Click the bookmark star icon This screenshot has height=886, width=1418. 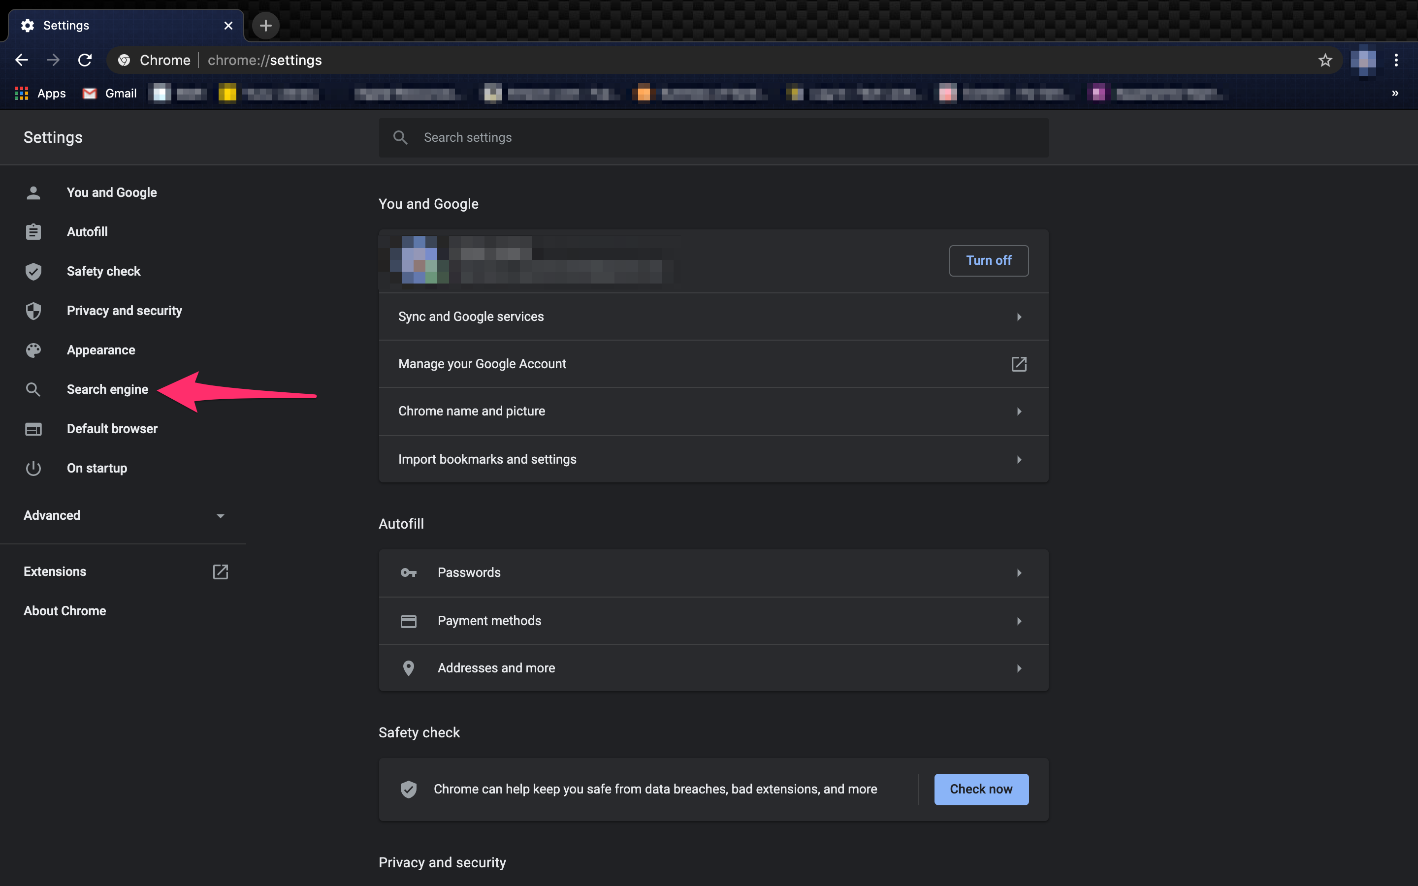click(x=1325, y=61)
